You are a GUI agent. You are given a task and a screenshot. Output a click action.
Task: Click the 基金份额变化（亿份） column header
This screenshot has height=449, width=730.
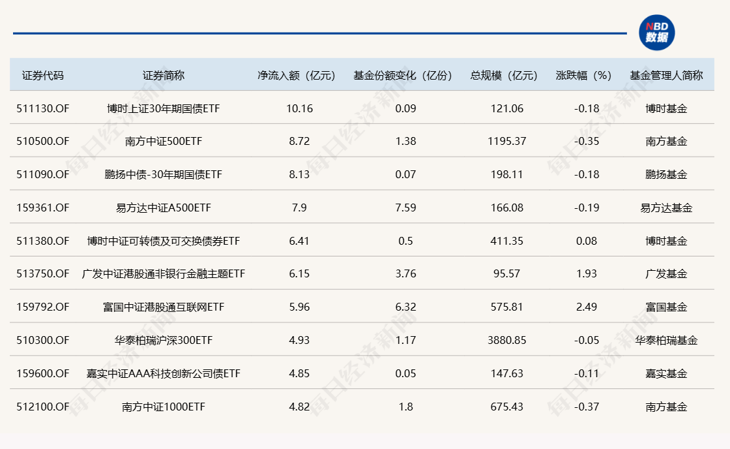pyautogui.click(x=403, y=76)
